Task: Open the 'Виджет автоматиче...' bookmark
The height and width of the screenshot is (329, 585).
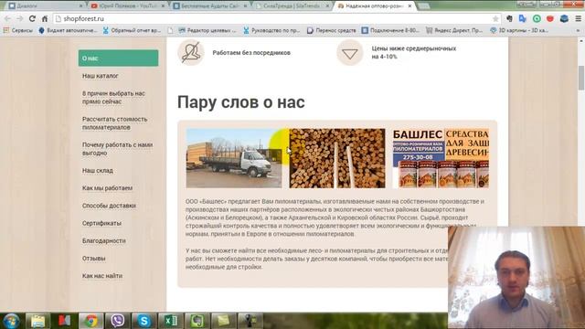Action: tap(68, 30)
